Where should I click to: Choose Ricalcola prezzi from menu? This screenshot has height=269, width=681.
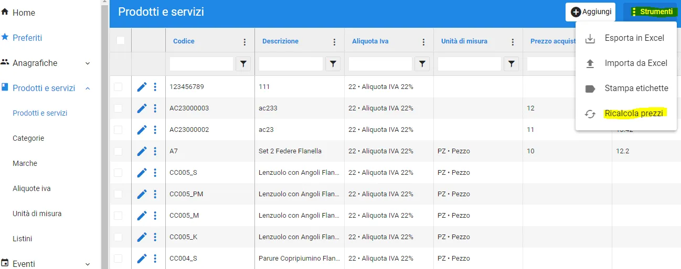point(626,114)
